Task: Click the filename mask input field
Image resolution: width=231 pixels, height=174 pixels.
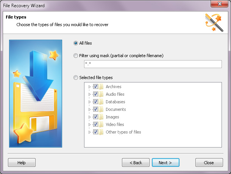Action: coord(153,64)
